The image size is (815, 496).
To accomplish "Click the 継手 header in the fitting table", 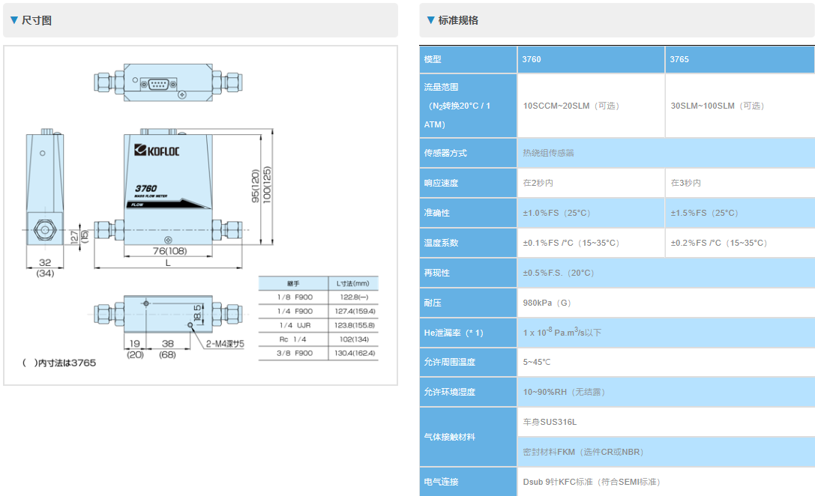I will [294, 283].
